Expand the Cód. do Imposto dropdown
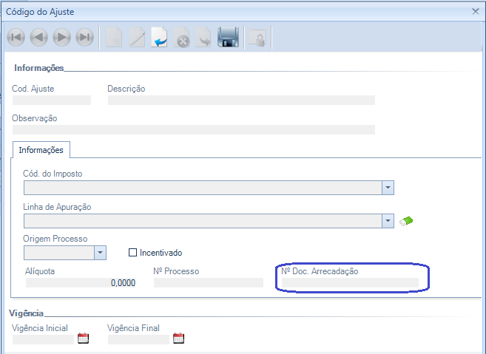The height and width of the screenshot is (354, 486). pyautogui.click(x=388, y=188)
